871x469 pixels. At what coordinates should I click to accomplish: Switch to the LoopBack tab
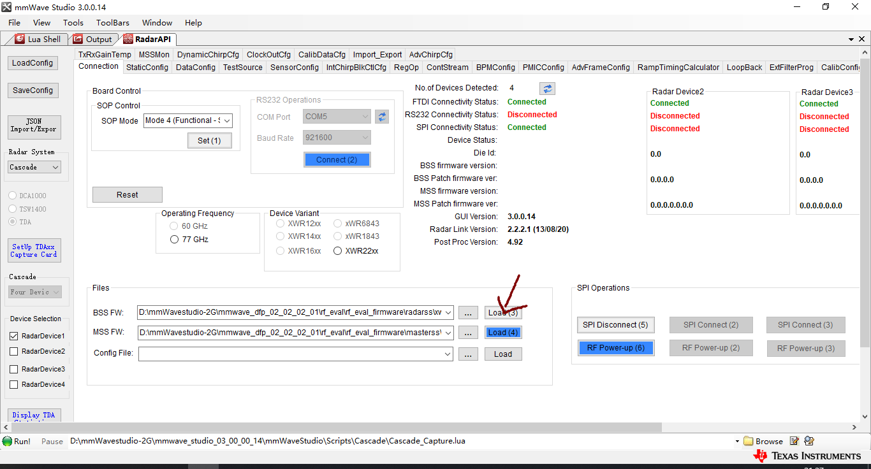point(744,67)
